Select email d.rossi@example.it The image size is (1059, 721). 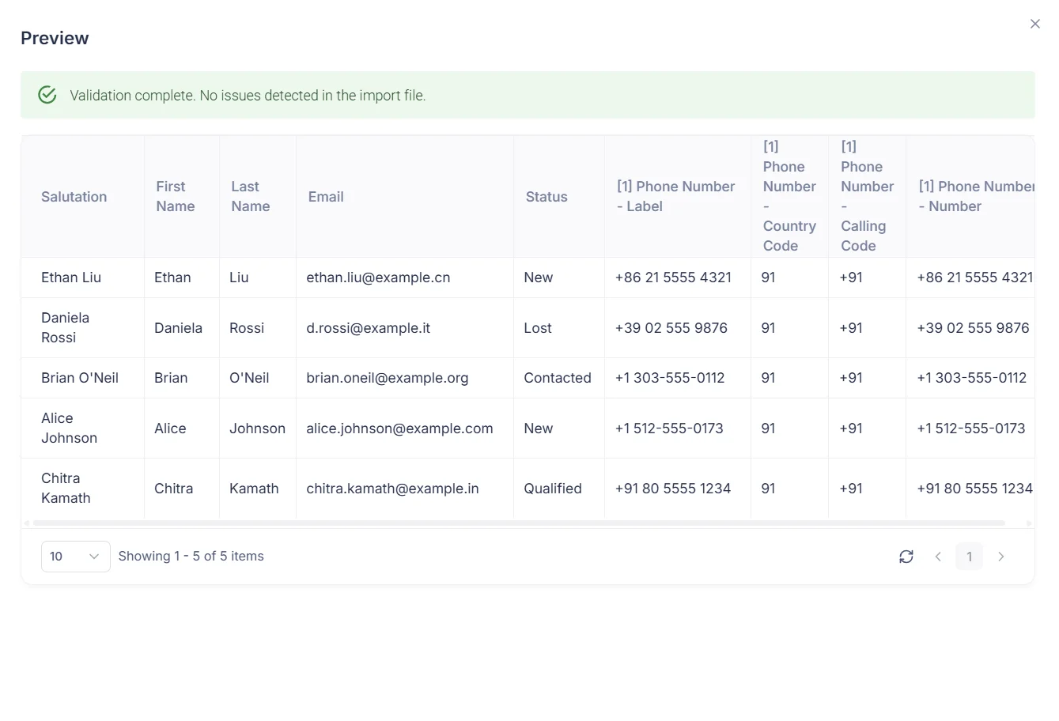369,328
